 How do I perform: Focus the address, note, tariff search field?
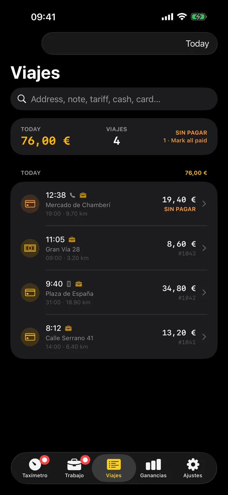114,99
